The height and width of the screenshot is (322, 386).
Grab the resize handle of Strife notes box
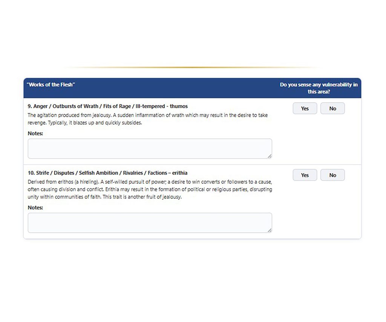[270, 230]
